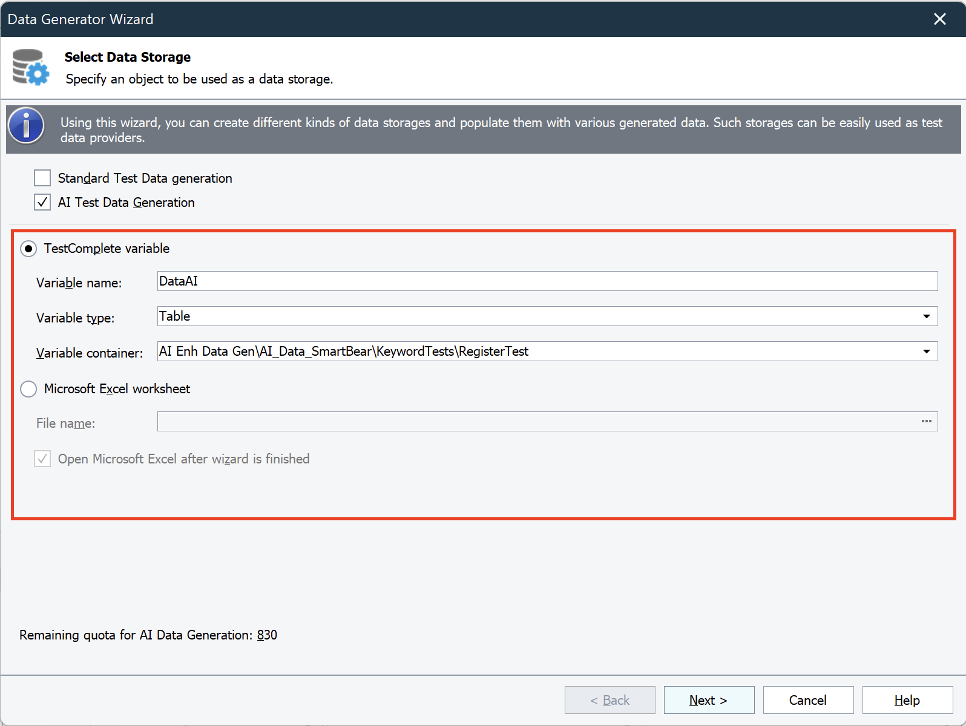The width and height of the screenshot is (966, 726).
Task: Click the file name browse ellipsis button
Action: coord(926,422)
